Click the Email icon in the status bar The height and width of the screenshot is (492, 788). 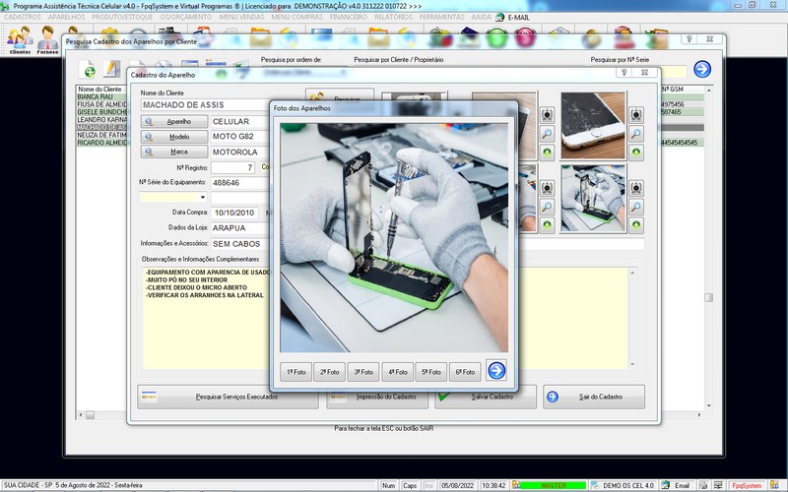tap(676, 485)
